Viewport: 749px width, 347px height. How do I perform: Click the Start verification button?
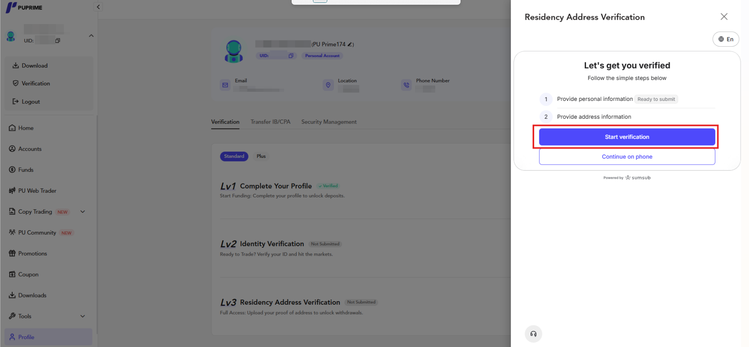click(x=627, y=137)
